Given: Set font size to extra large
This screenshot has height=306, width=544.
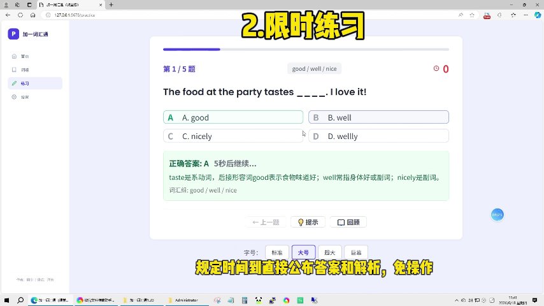Looking at the screenshot, I should point(329,252).
